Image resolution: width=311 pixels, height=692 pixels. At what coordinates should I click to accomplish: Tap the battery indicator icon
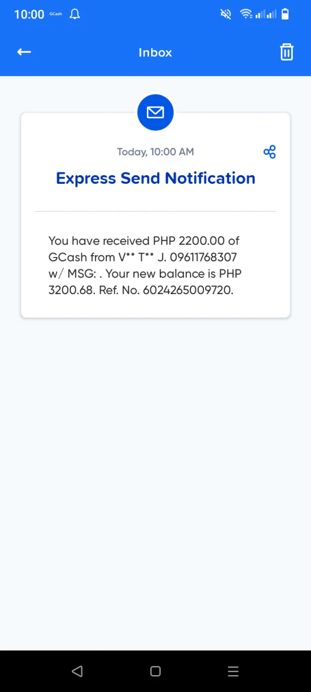tap(285, 14)
